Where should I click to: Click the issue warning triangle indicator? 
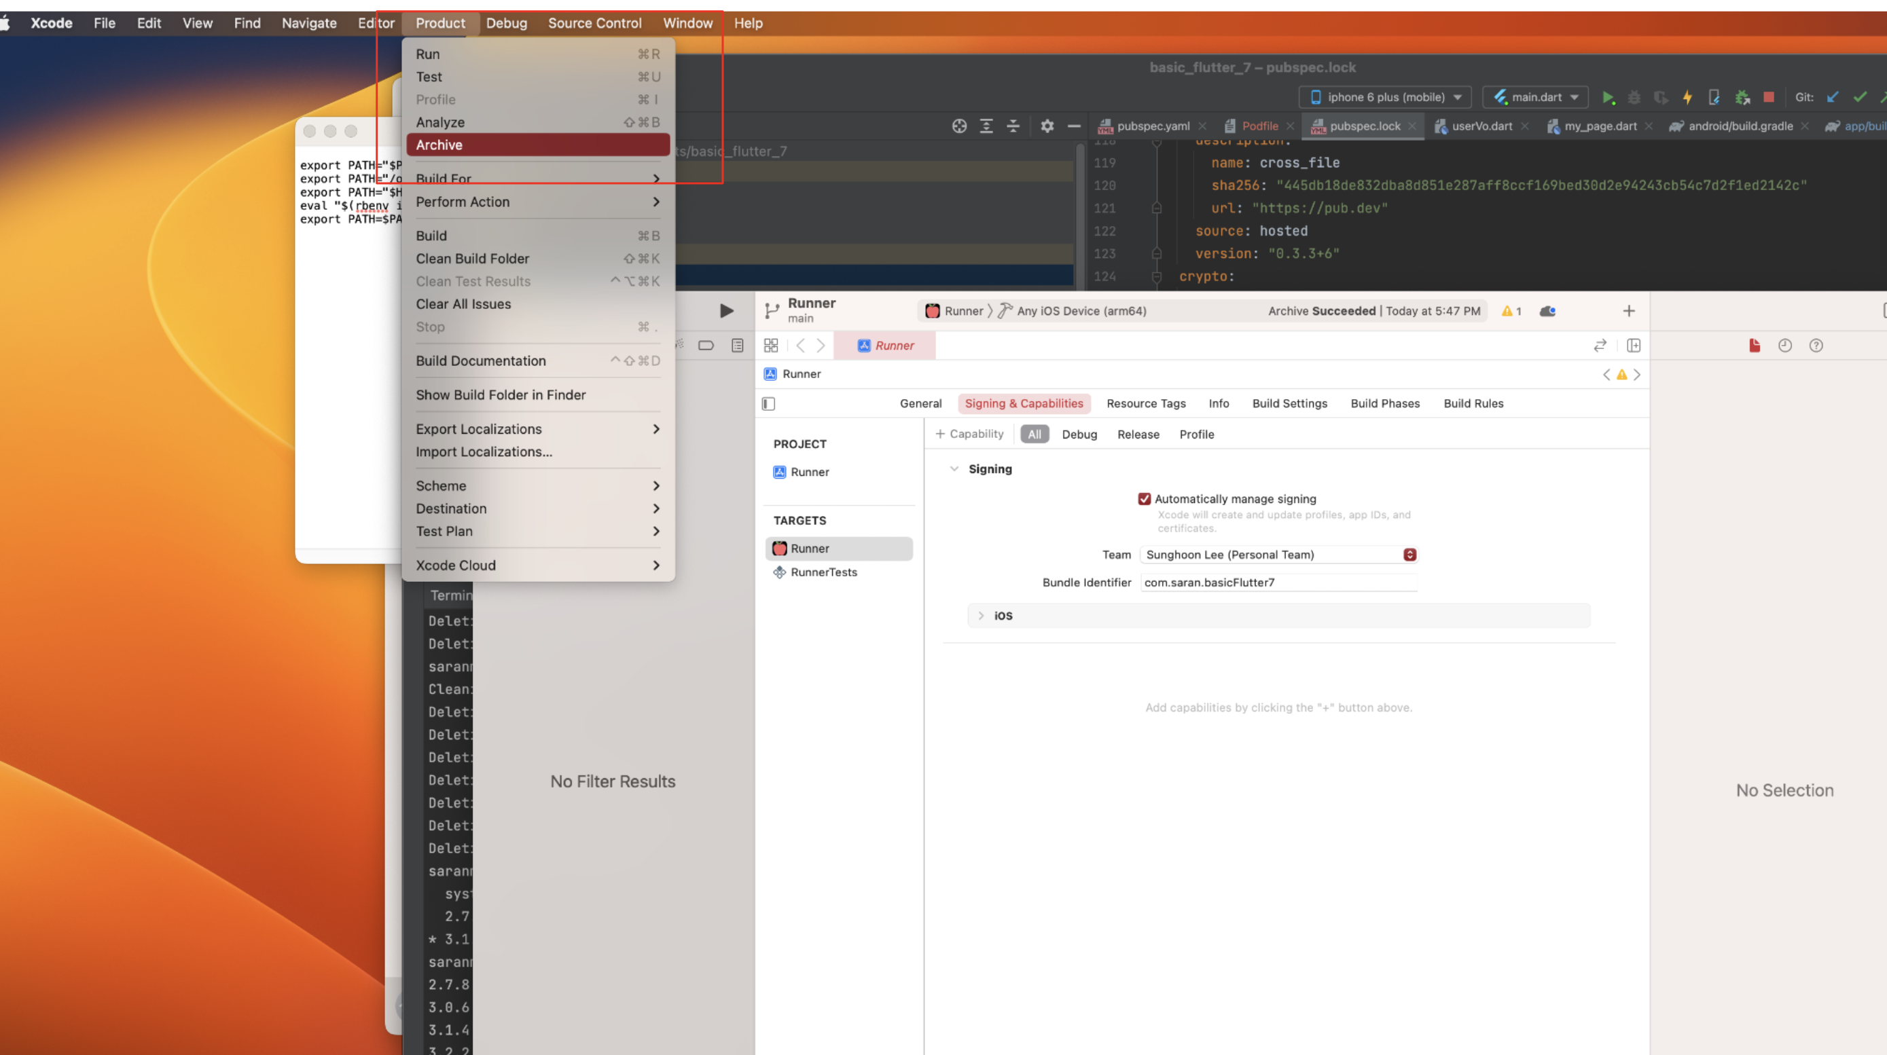(1511, 311)
